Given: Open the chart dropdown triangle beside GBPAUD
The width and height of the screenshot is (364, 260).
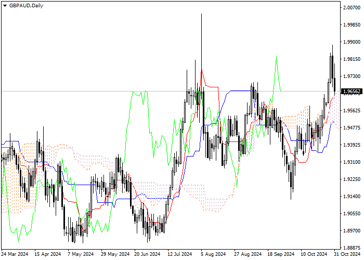Looking at the screenshot, I should (x=5, y=6).
